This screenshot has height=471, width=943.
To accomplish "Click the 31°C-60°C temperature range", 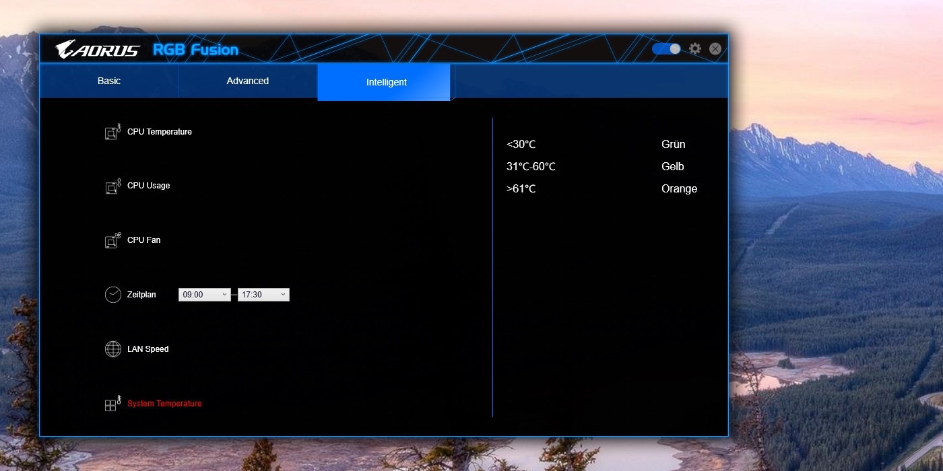I will 531,167.
